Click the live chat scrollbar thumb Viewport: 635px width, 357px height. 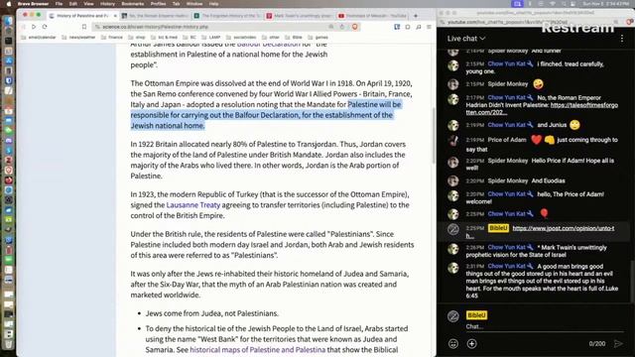coord(632,282)
